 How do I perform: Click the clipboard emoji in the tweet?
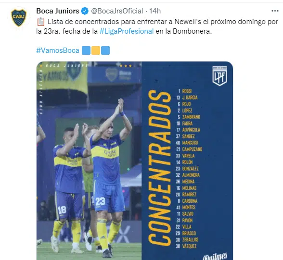(41, 22)
